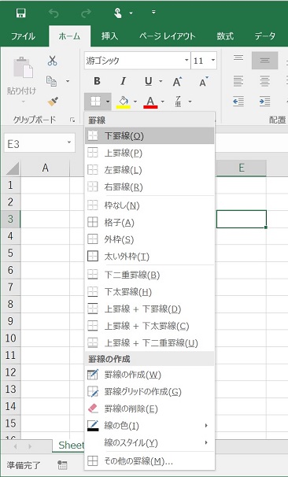The width and height of the screenshot is (288, 477).
Task: Click the align left icon
Action: click(238, 81)
